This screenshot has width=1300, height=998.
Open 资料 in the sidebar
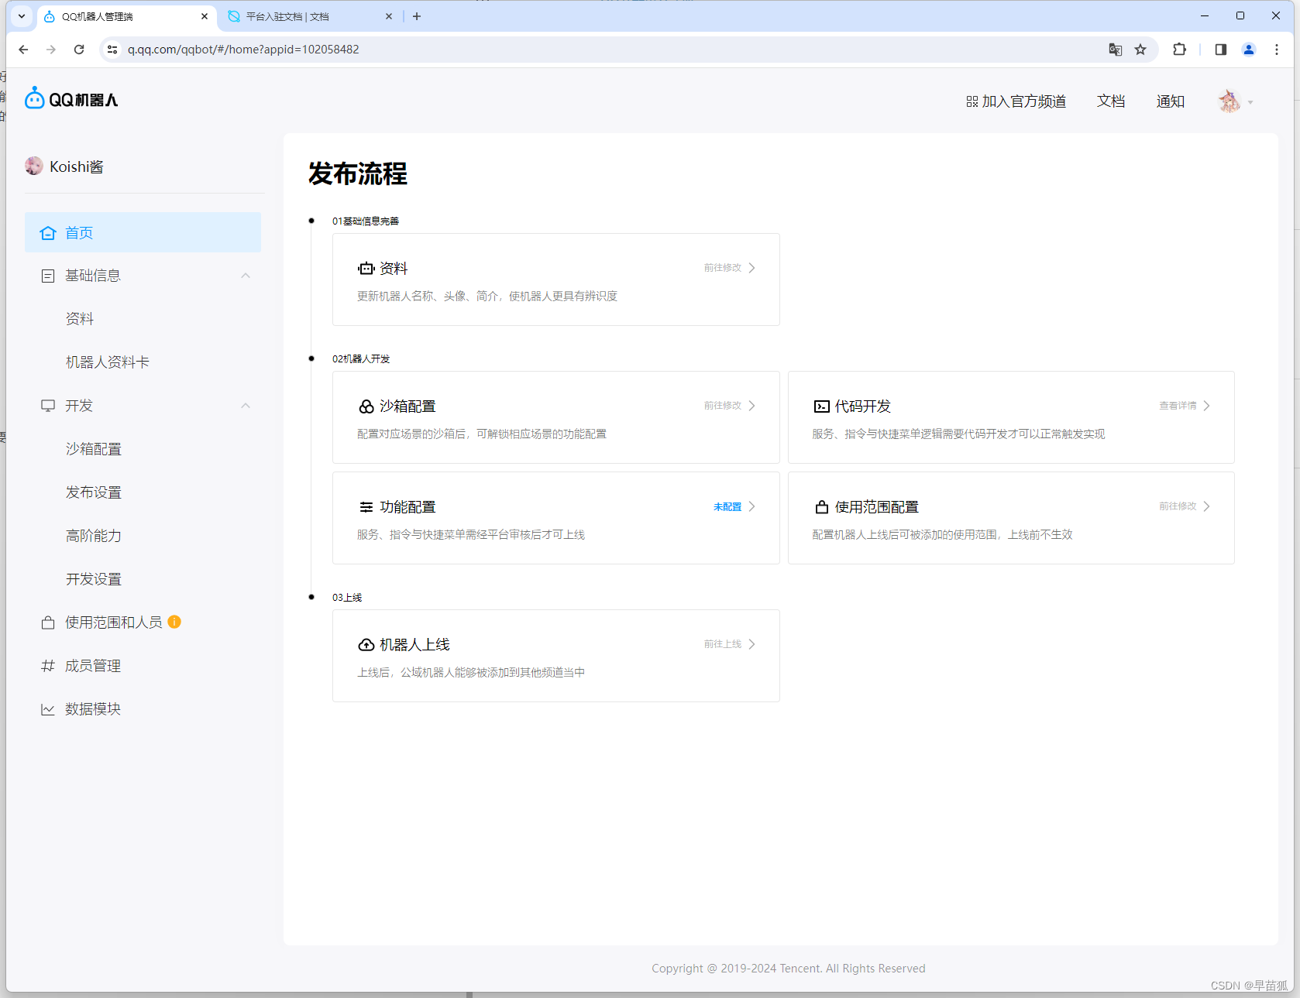[80, 319]
